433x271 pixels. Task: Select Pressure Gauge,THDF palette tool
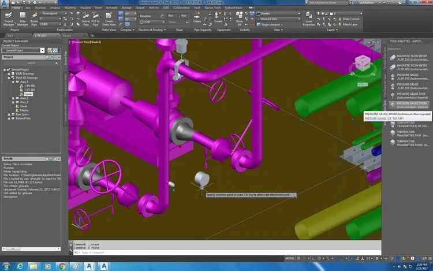[409, 95]
